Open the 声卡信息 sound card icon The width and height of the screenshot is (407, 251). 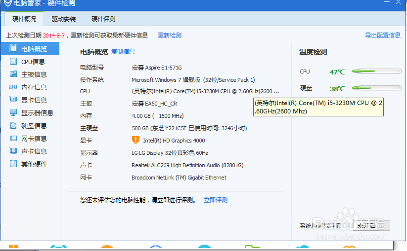click(x=13, y=151)
